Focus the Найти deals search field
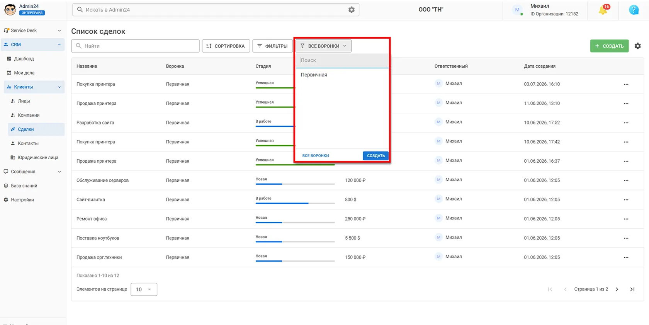This screenshot has height=325, width=649. tap(135, 46)
